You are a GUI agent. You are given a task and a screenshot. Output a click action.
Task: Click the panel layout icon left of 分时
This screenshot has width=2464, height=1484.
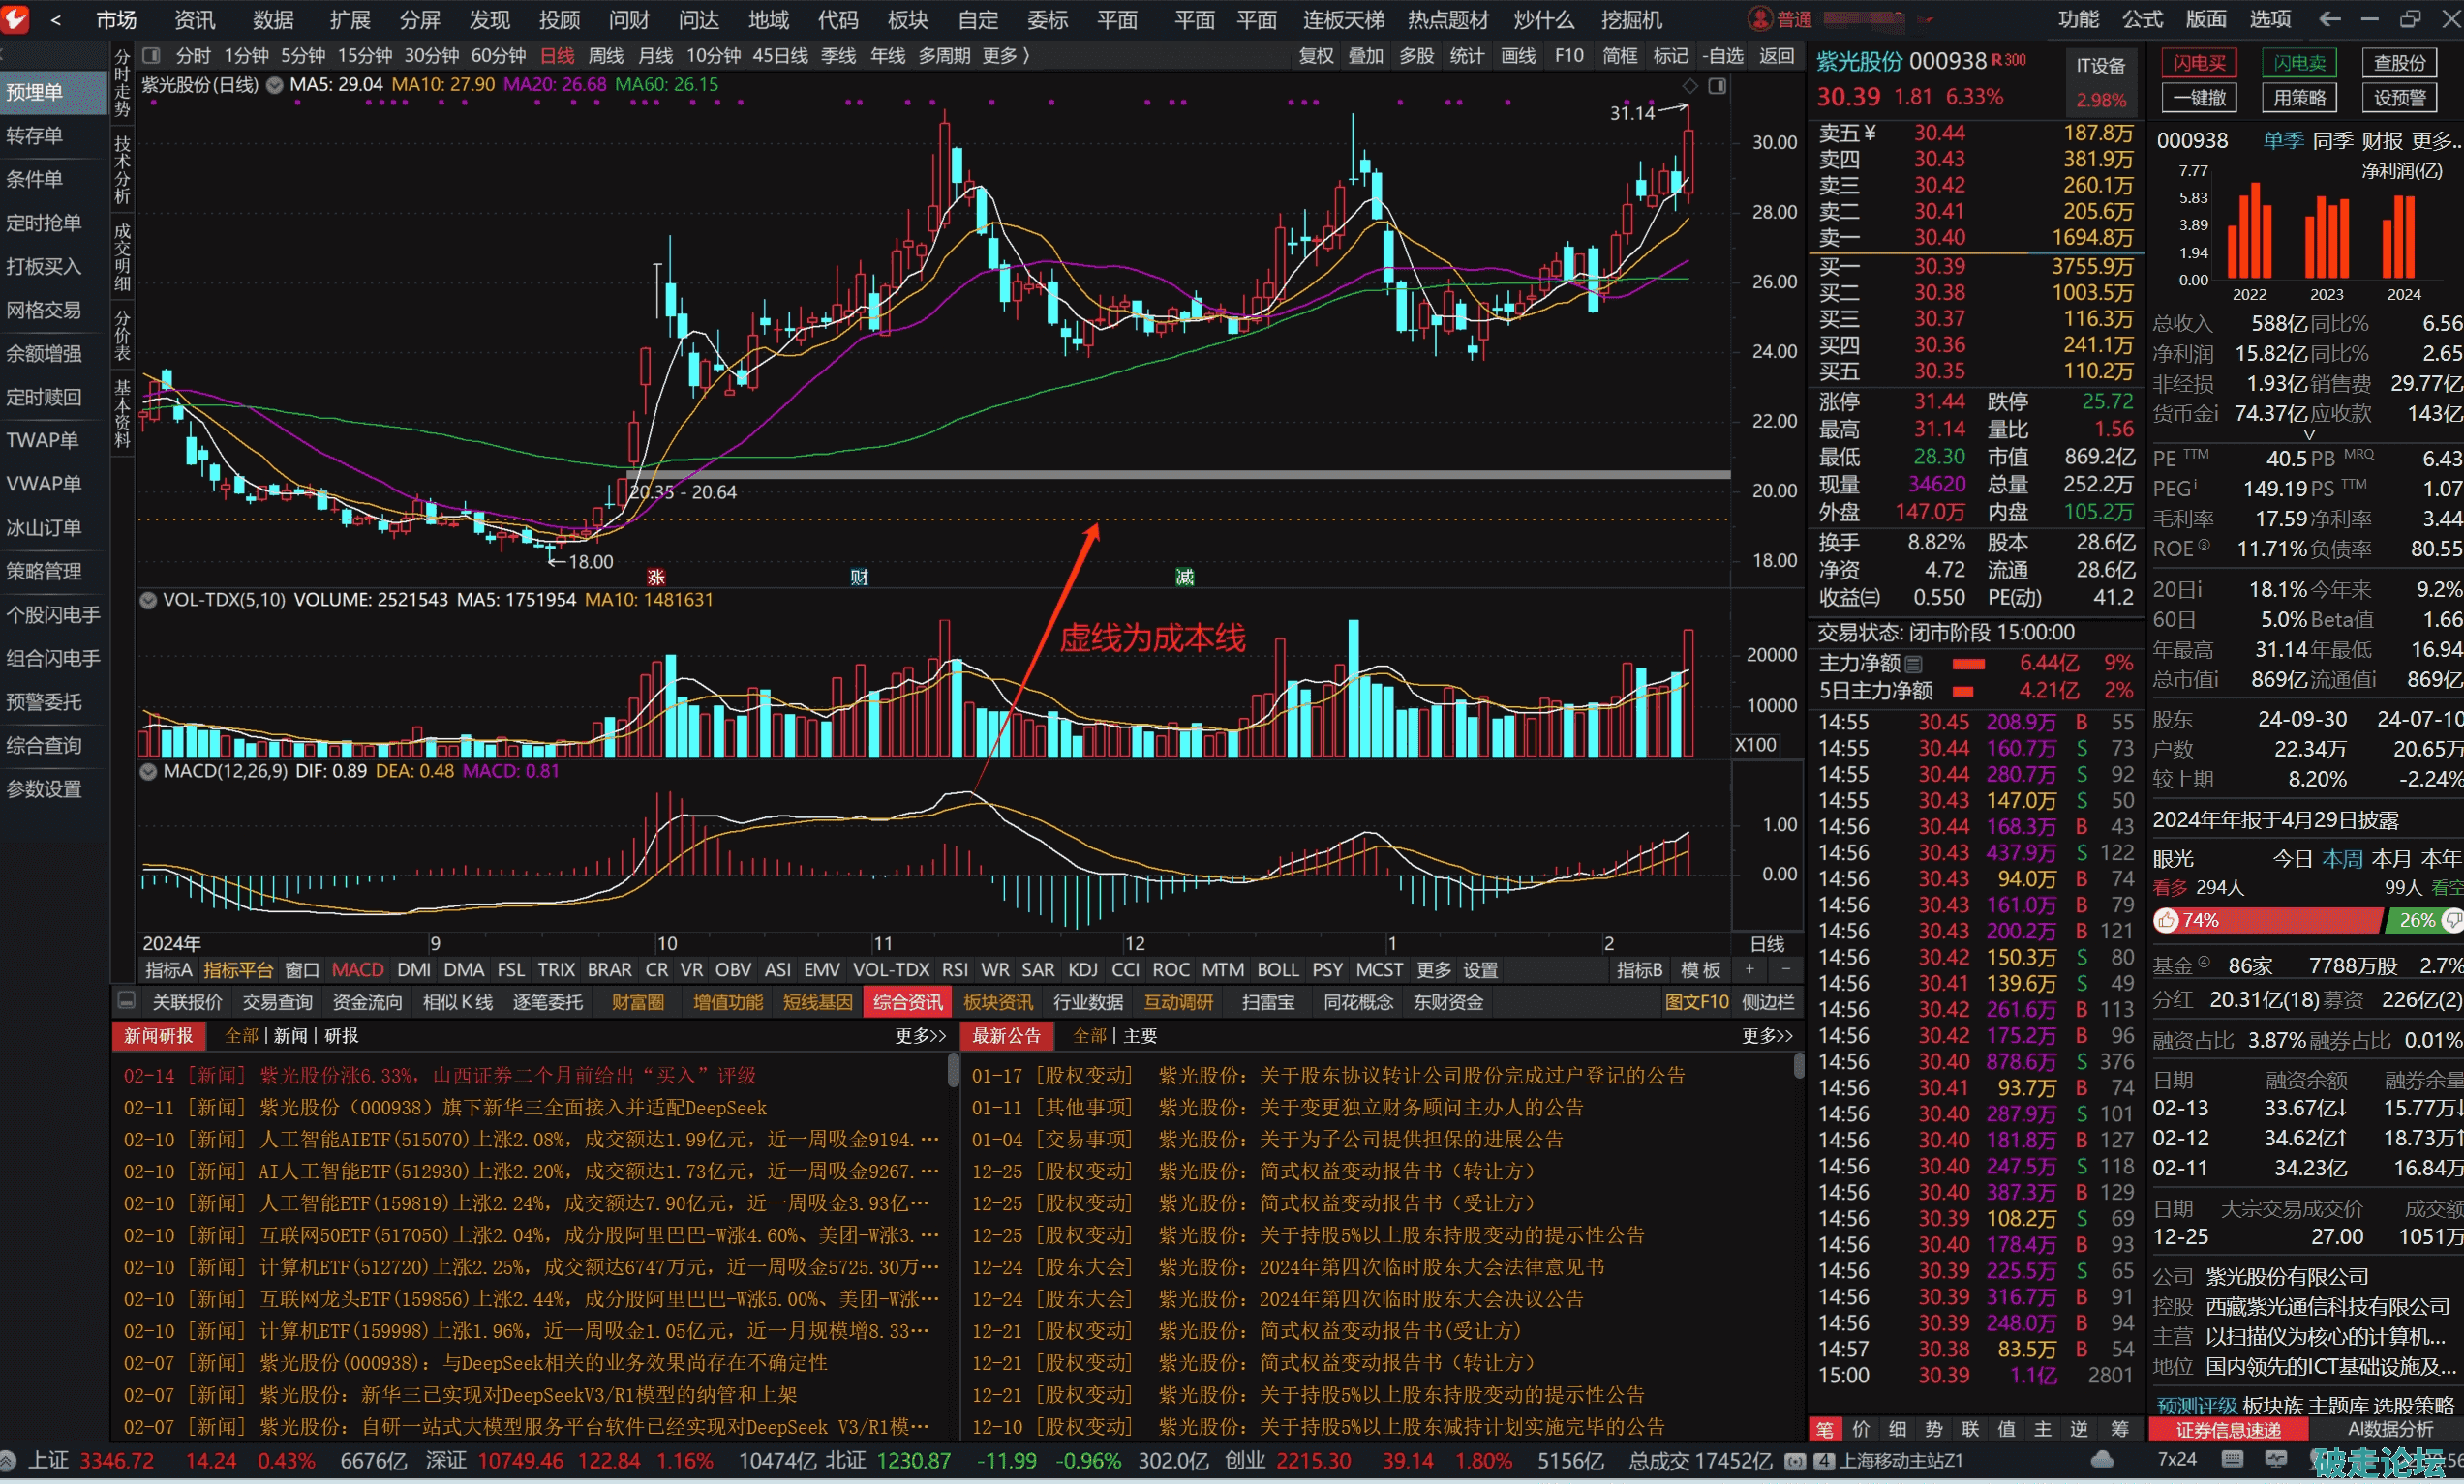point(152,56)
